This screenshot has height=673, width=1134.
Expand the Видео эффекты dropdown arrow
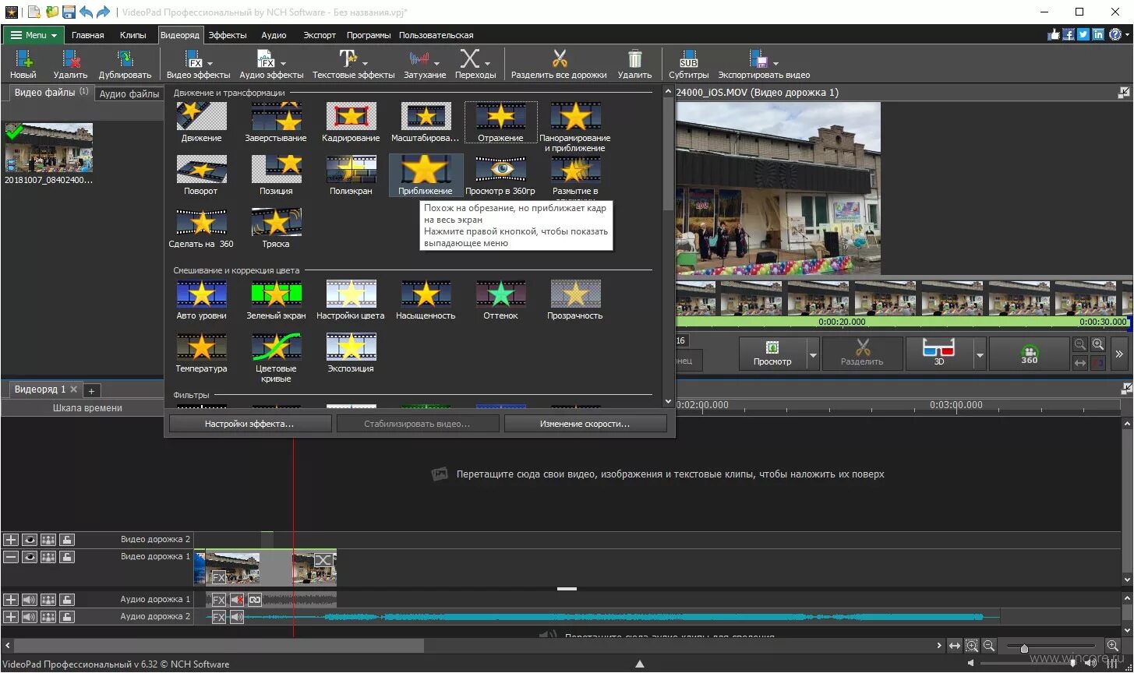point(211,63)
